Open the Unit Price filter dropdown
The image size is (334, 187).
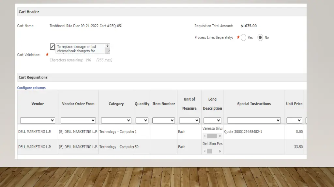294,120
